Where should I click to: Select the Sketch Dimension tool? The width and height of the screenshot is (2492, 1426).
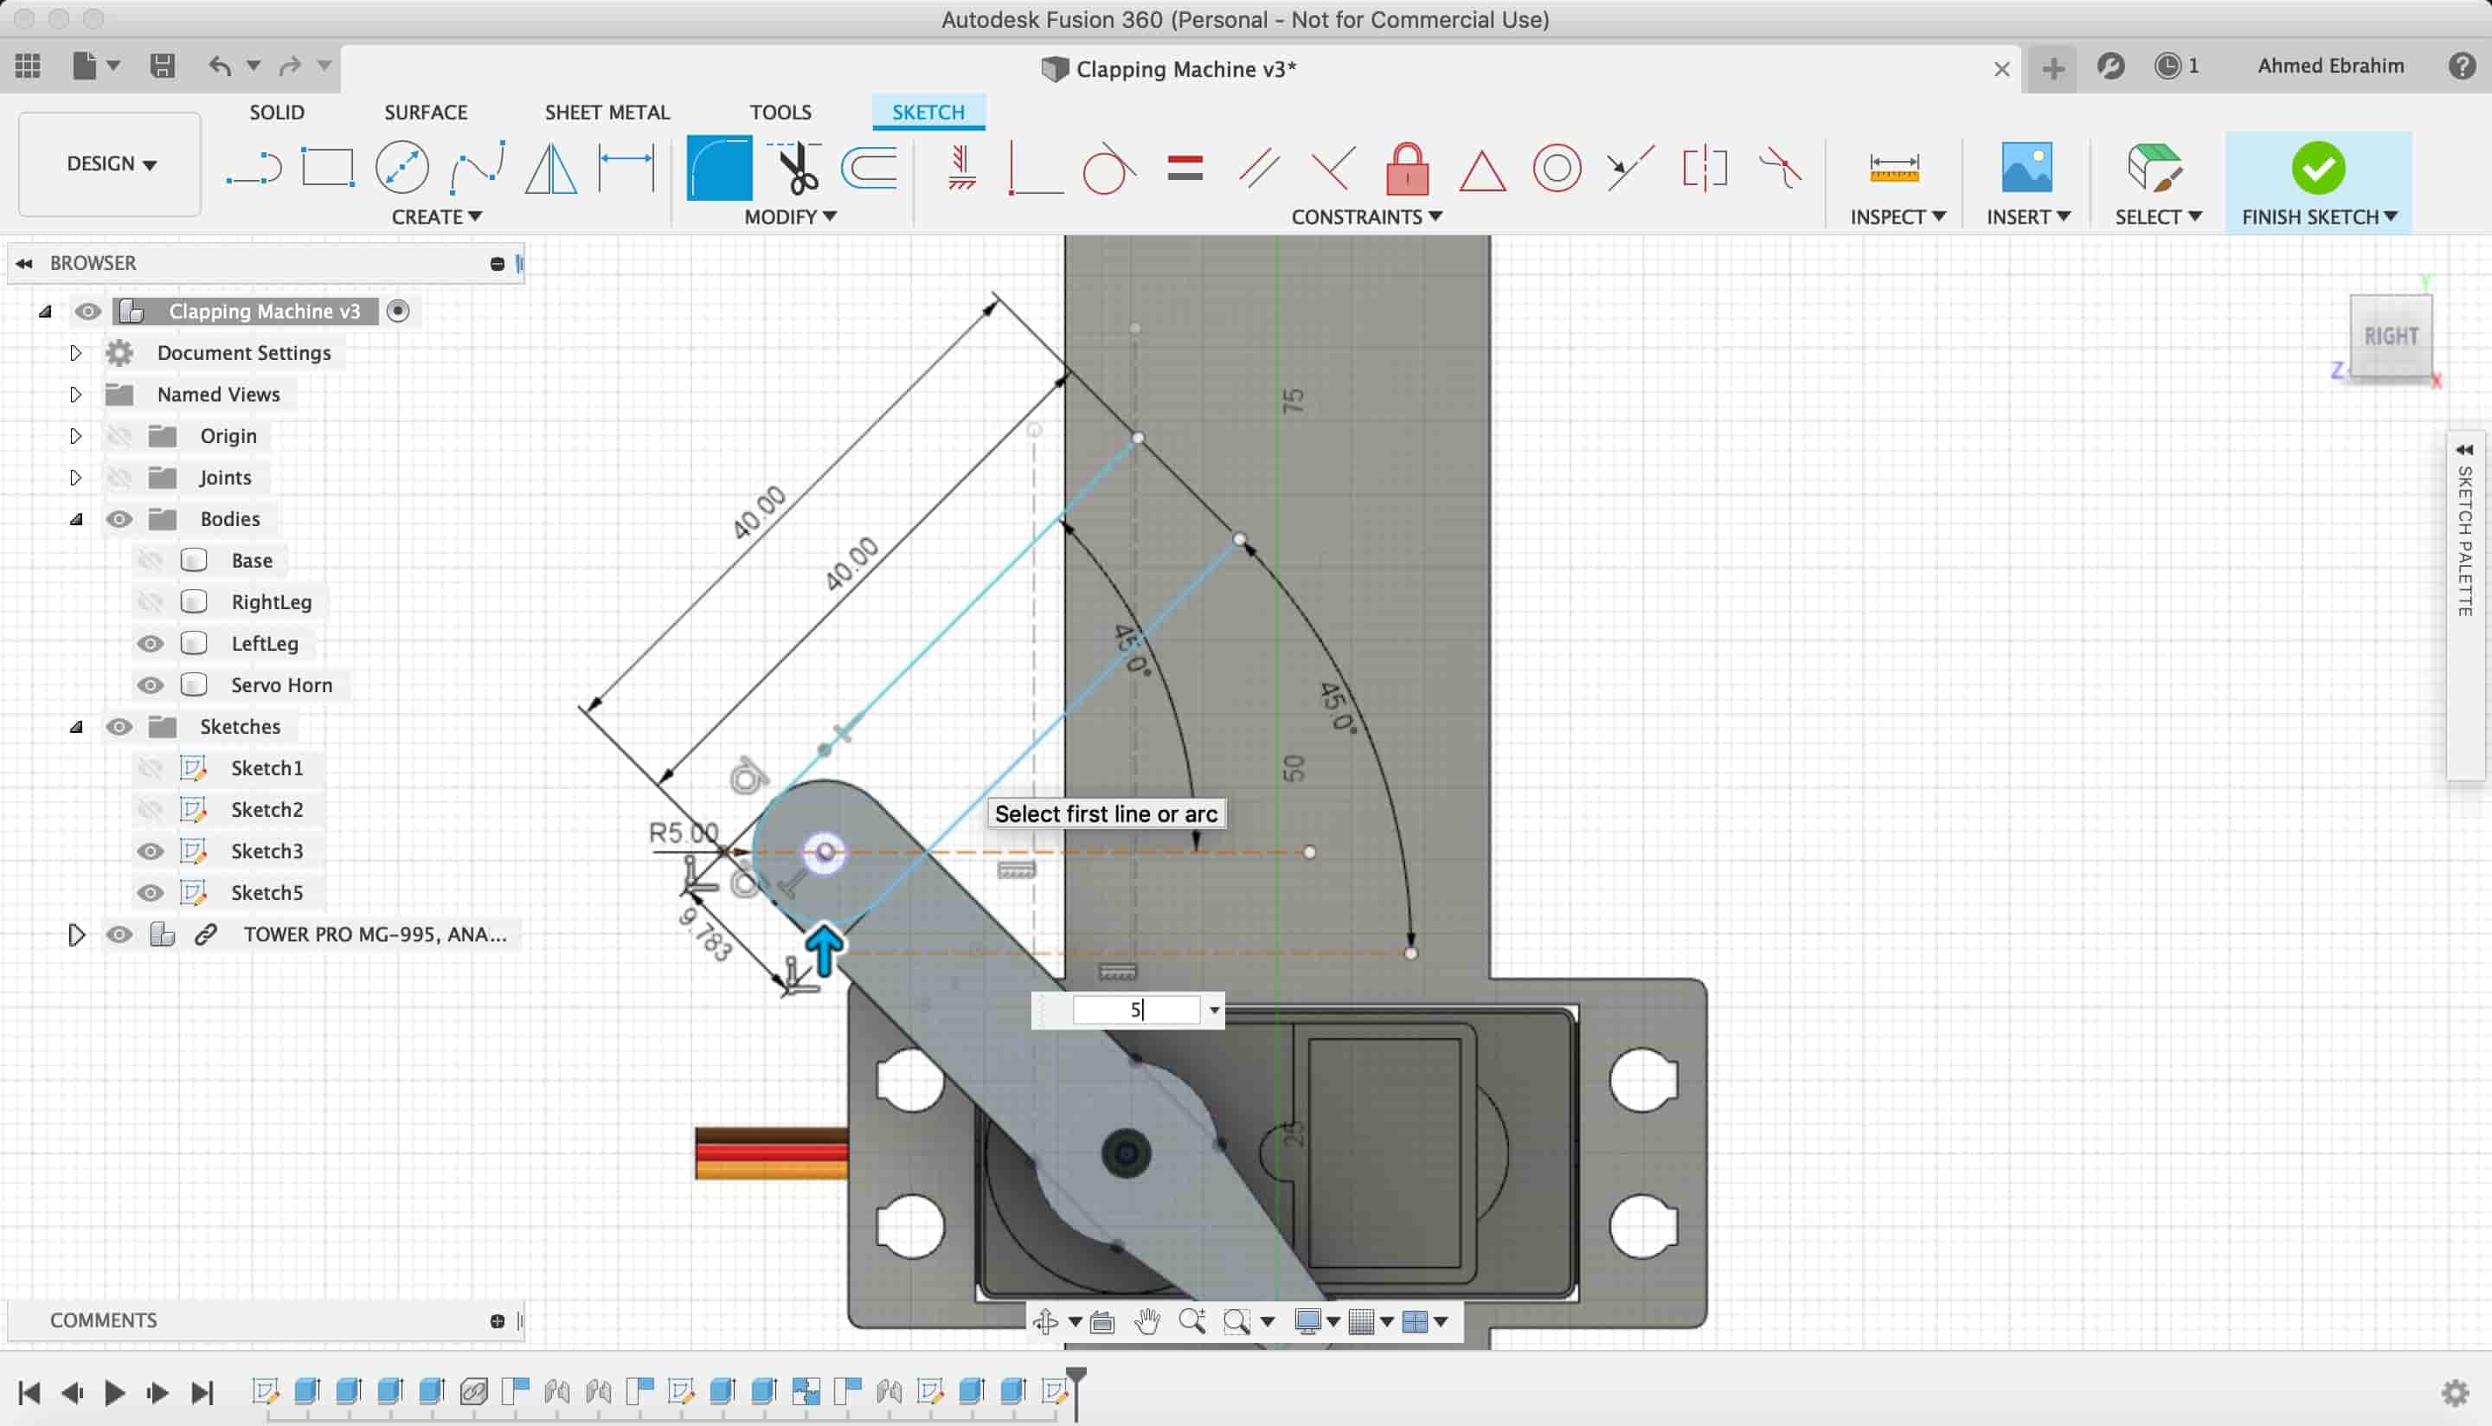pos(626,168)
